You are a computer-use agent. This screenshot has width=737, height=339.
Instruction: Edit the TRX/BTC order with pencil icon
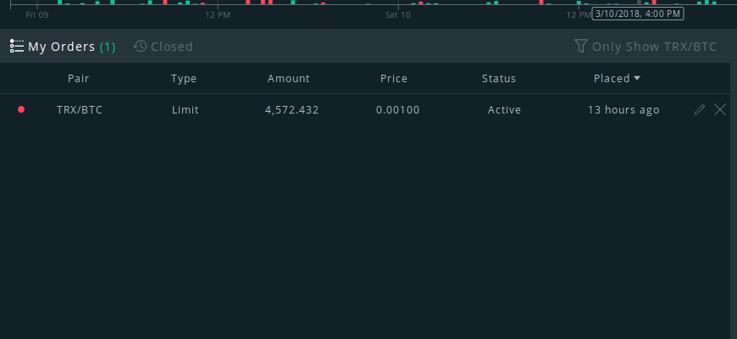700,109
